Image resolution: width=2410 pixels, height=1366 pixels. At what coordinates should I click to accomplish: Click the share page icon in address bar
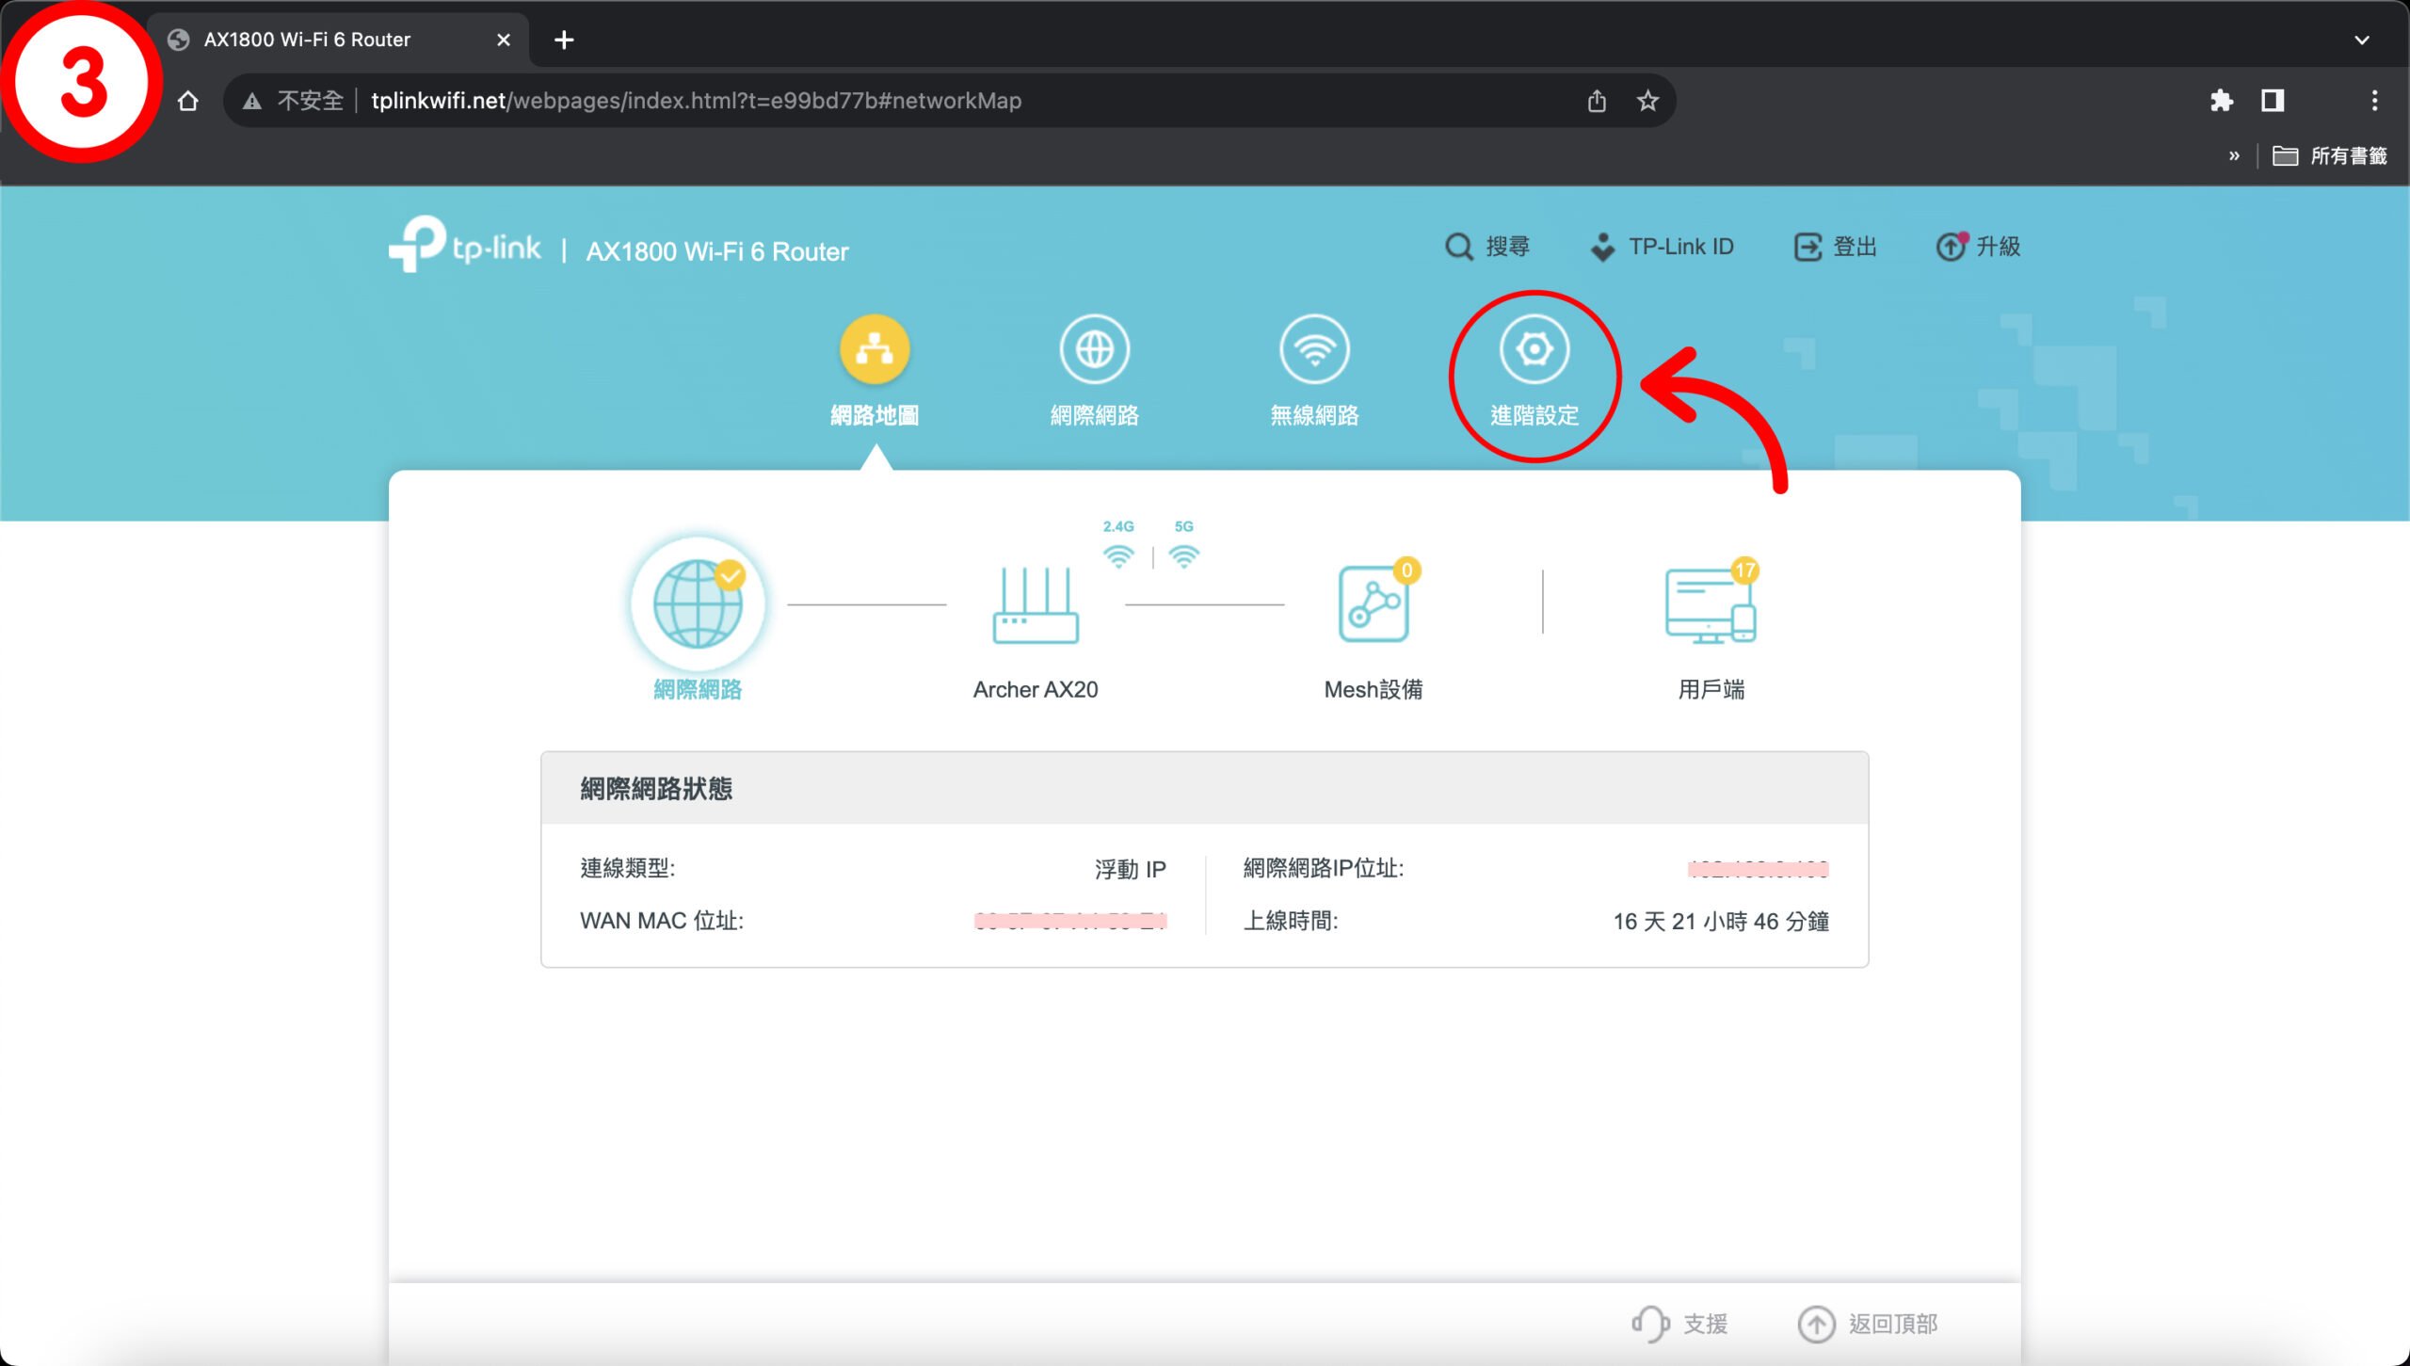point(1597,101)
